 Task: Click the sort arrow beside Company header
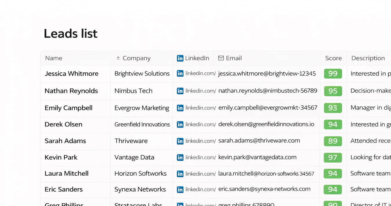click(118, 58)
